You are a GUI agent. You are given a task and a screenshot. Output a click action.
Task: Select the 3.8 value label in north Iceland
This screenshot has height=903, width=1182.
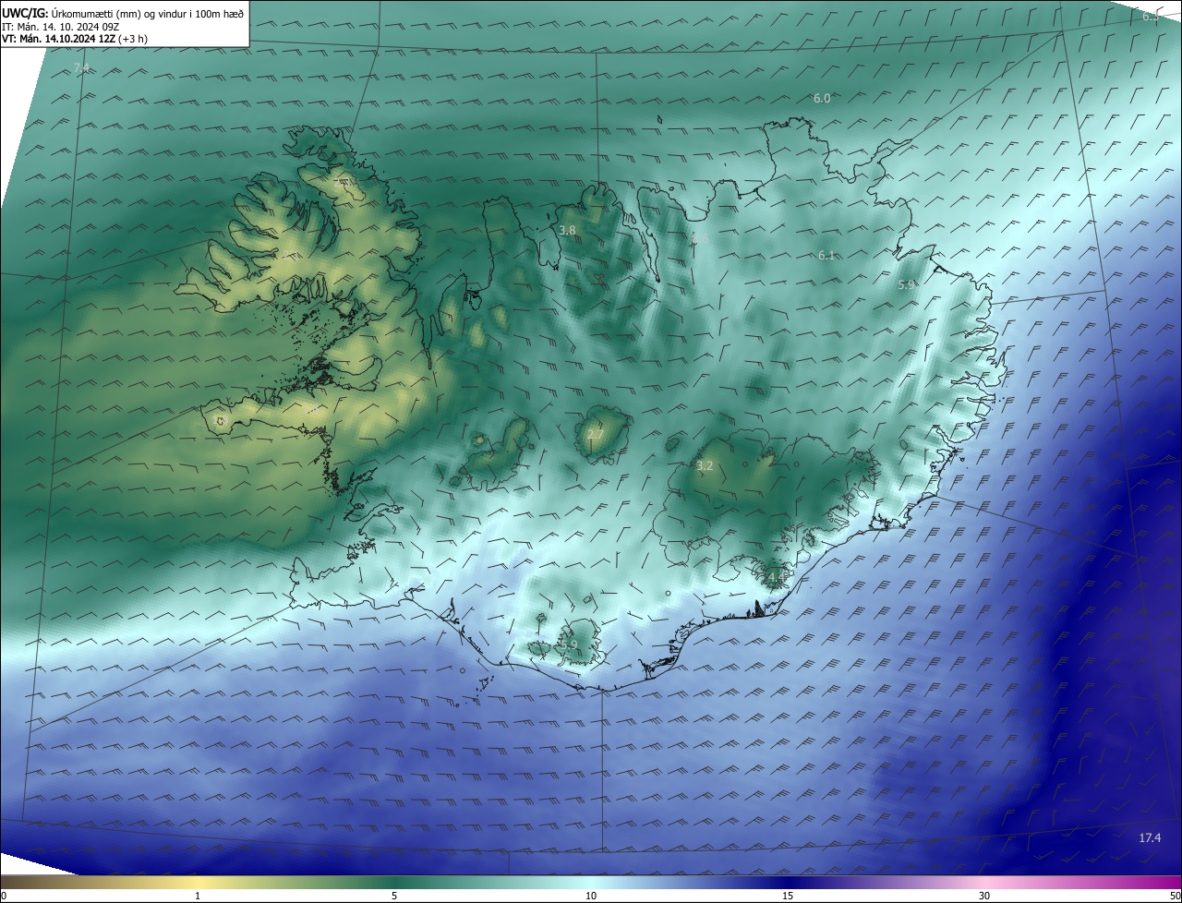(568, 230)
